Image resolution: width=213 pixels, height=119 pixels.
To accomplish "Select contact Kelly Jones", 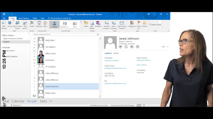I will [x=68, y=93].
